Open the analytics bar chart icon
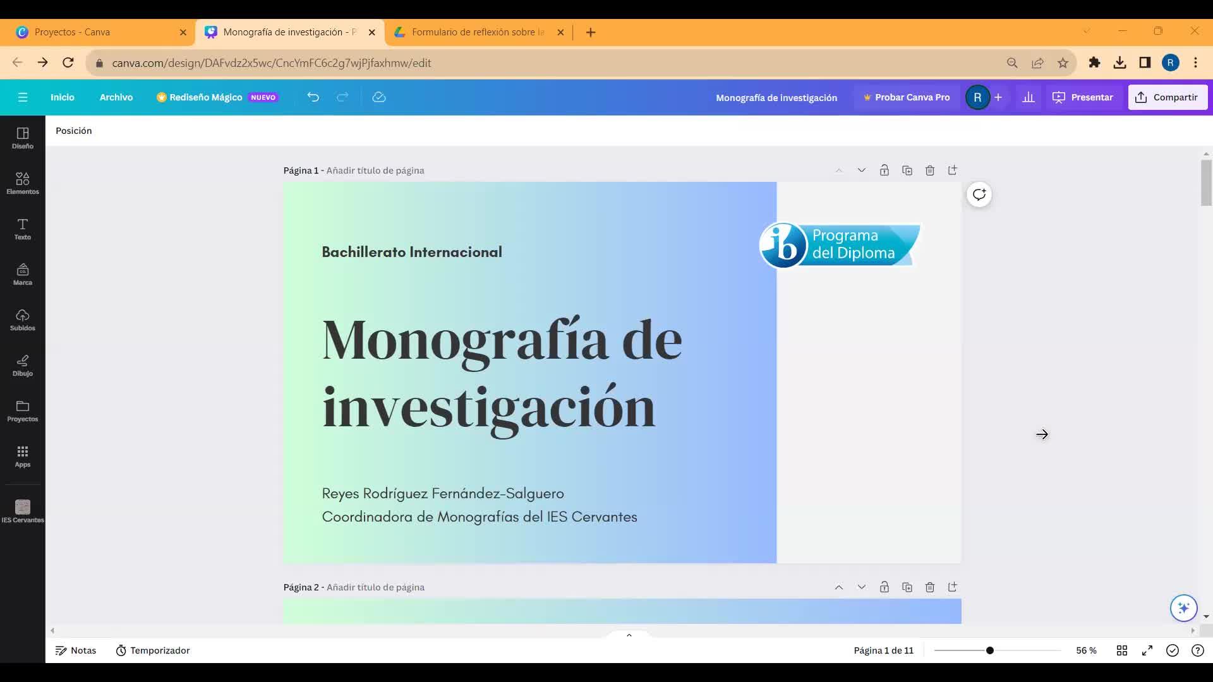The width and height of the screenshot is (1213, 682). pos(1029,97)
